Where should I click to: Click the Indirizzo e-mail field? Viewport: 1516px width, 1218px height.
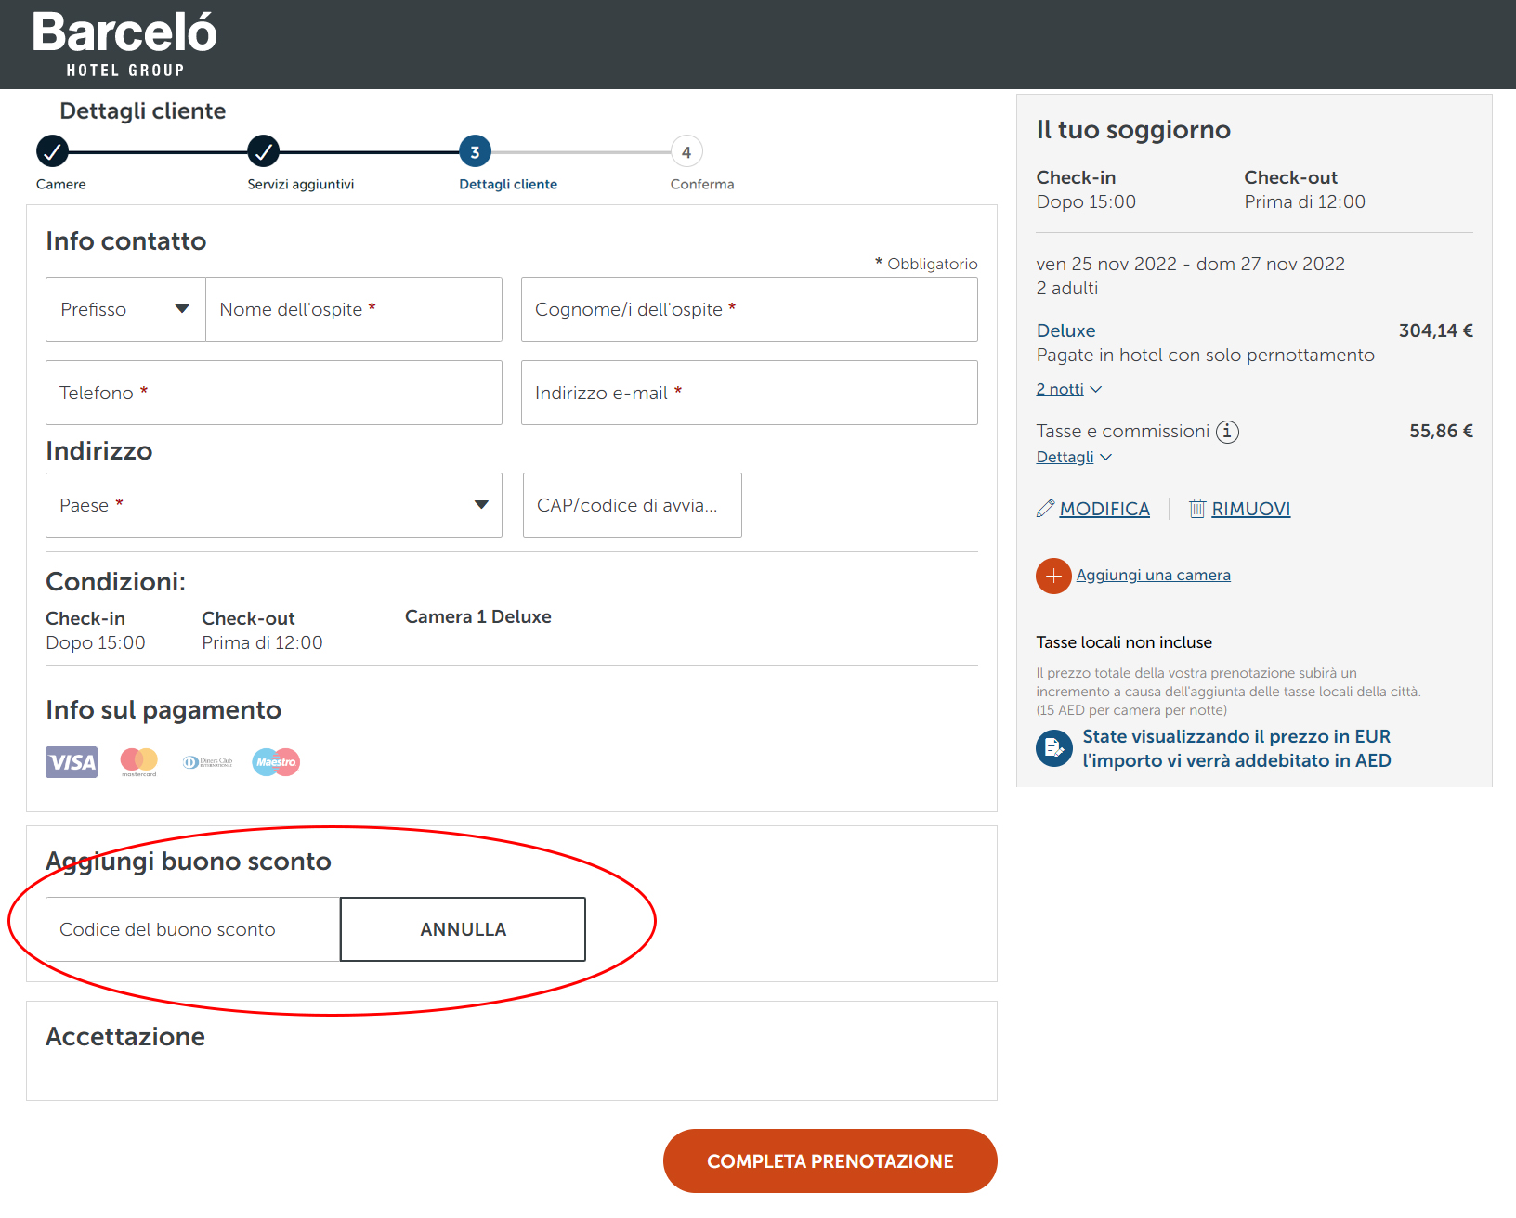(x=749, y=393)
